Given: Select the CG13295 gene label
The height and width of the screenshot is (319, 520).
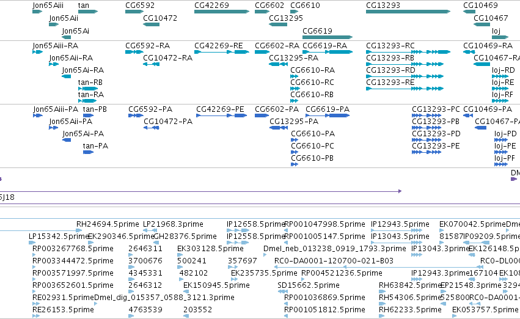Looking at the screenshot, I should [286, 18].
